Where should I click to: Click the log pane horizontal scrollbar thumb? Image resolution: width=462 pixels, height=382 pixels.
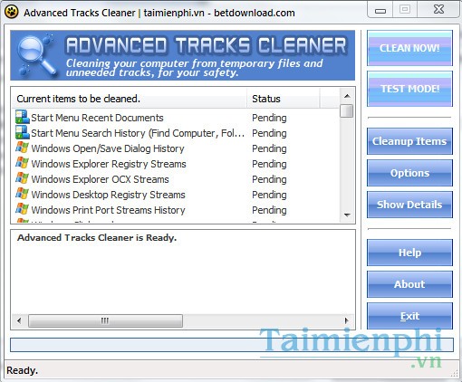105,320
